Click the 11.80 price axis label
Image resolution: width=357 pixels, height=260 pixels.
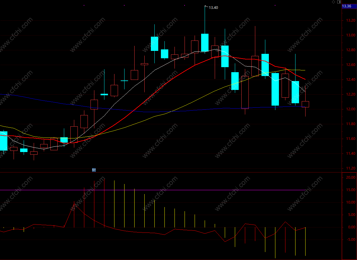(351, 124)
